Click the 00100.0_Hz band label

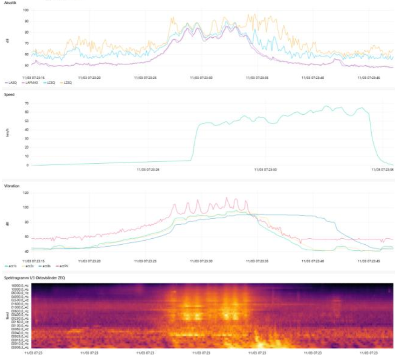click(20, 326)
